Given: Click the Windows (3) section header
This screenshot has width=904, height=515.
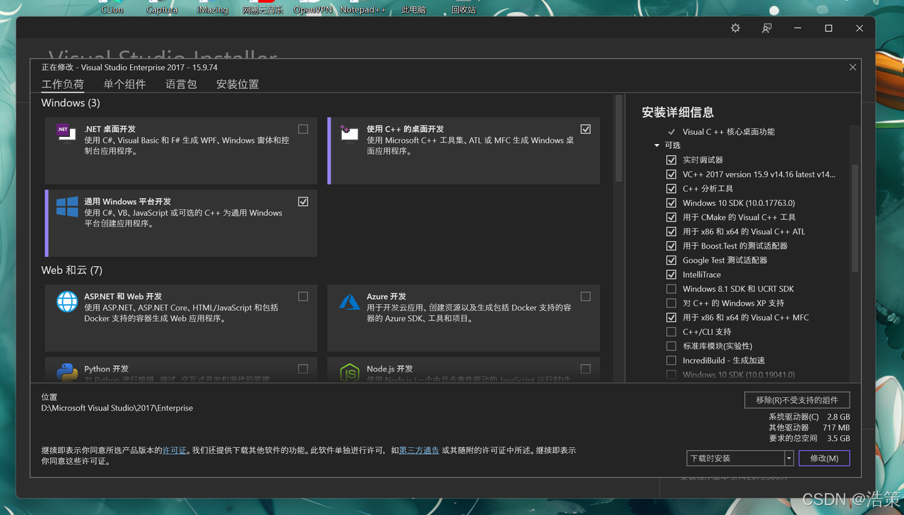Looking at the screenshot, I should pos(71,103).
